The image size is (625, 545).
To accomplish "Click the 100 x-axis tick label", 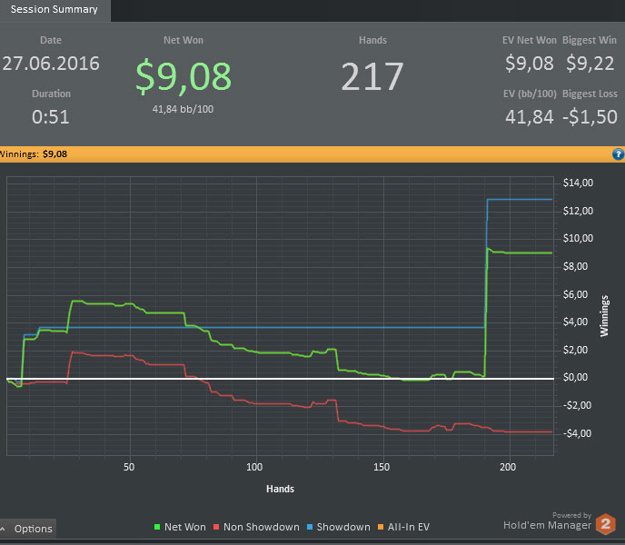I will point(254,467).
